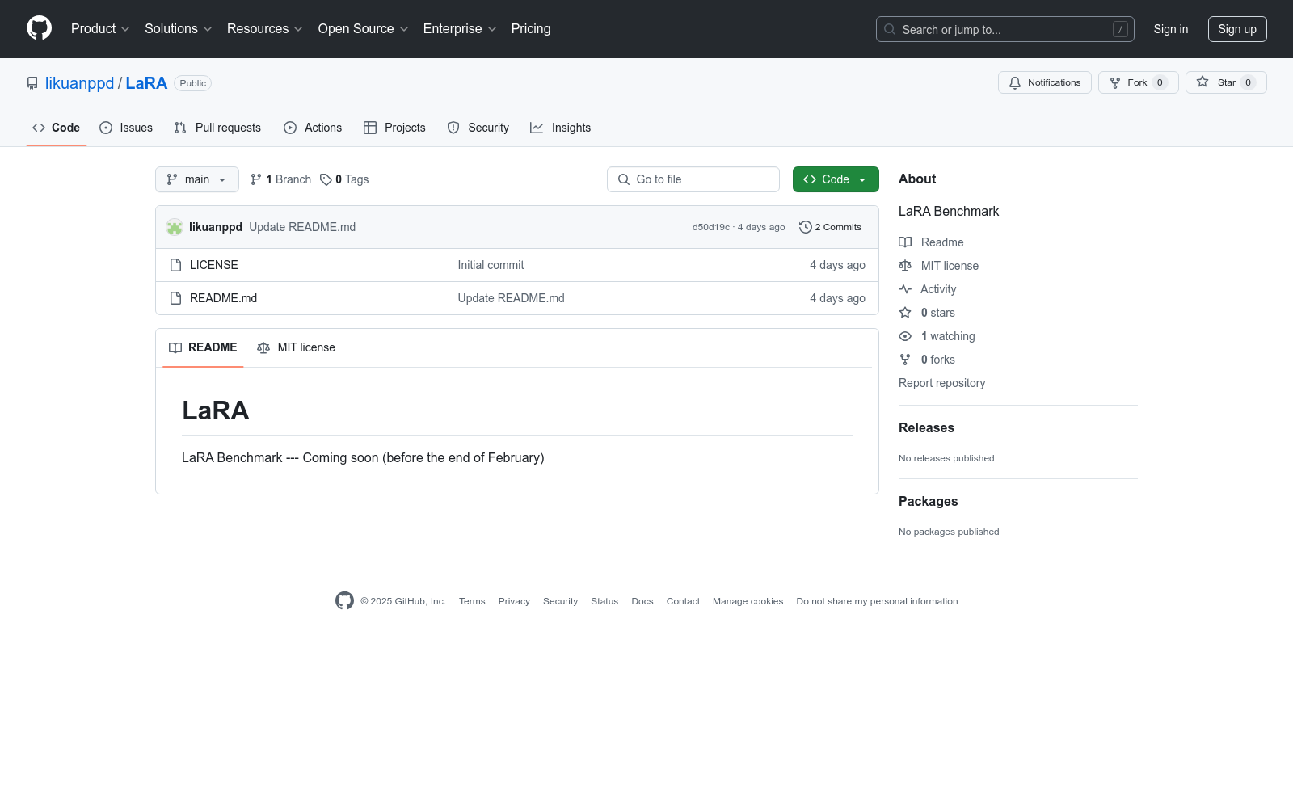The image size is (1293, 808).
Task: Expand the Resources menu
Action: coord(265,29)
